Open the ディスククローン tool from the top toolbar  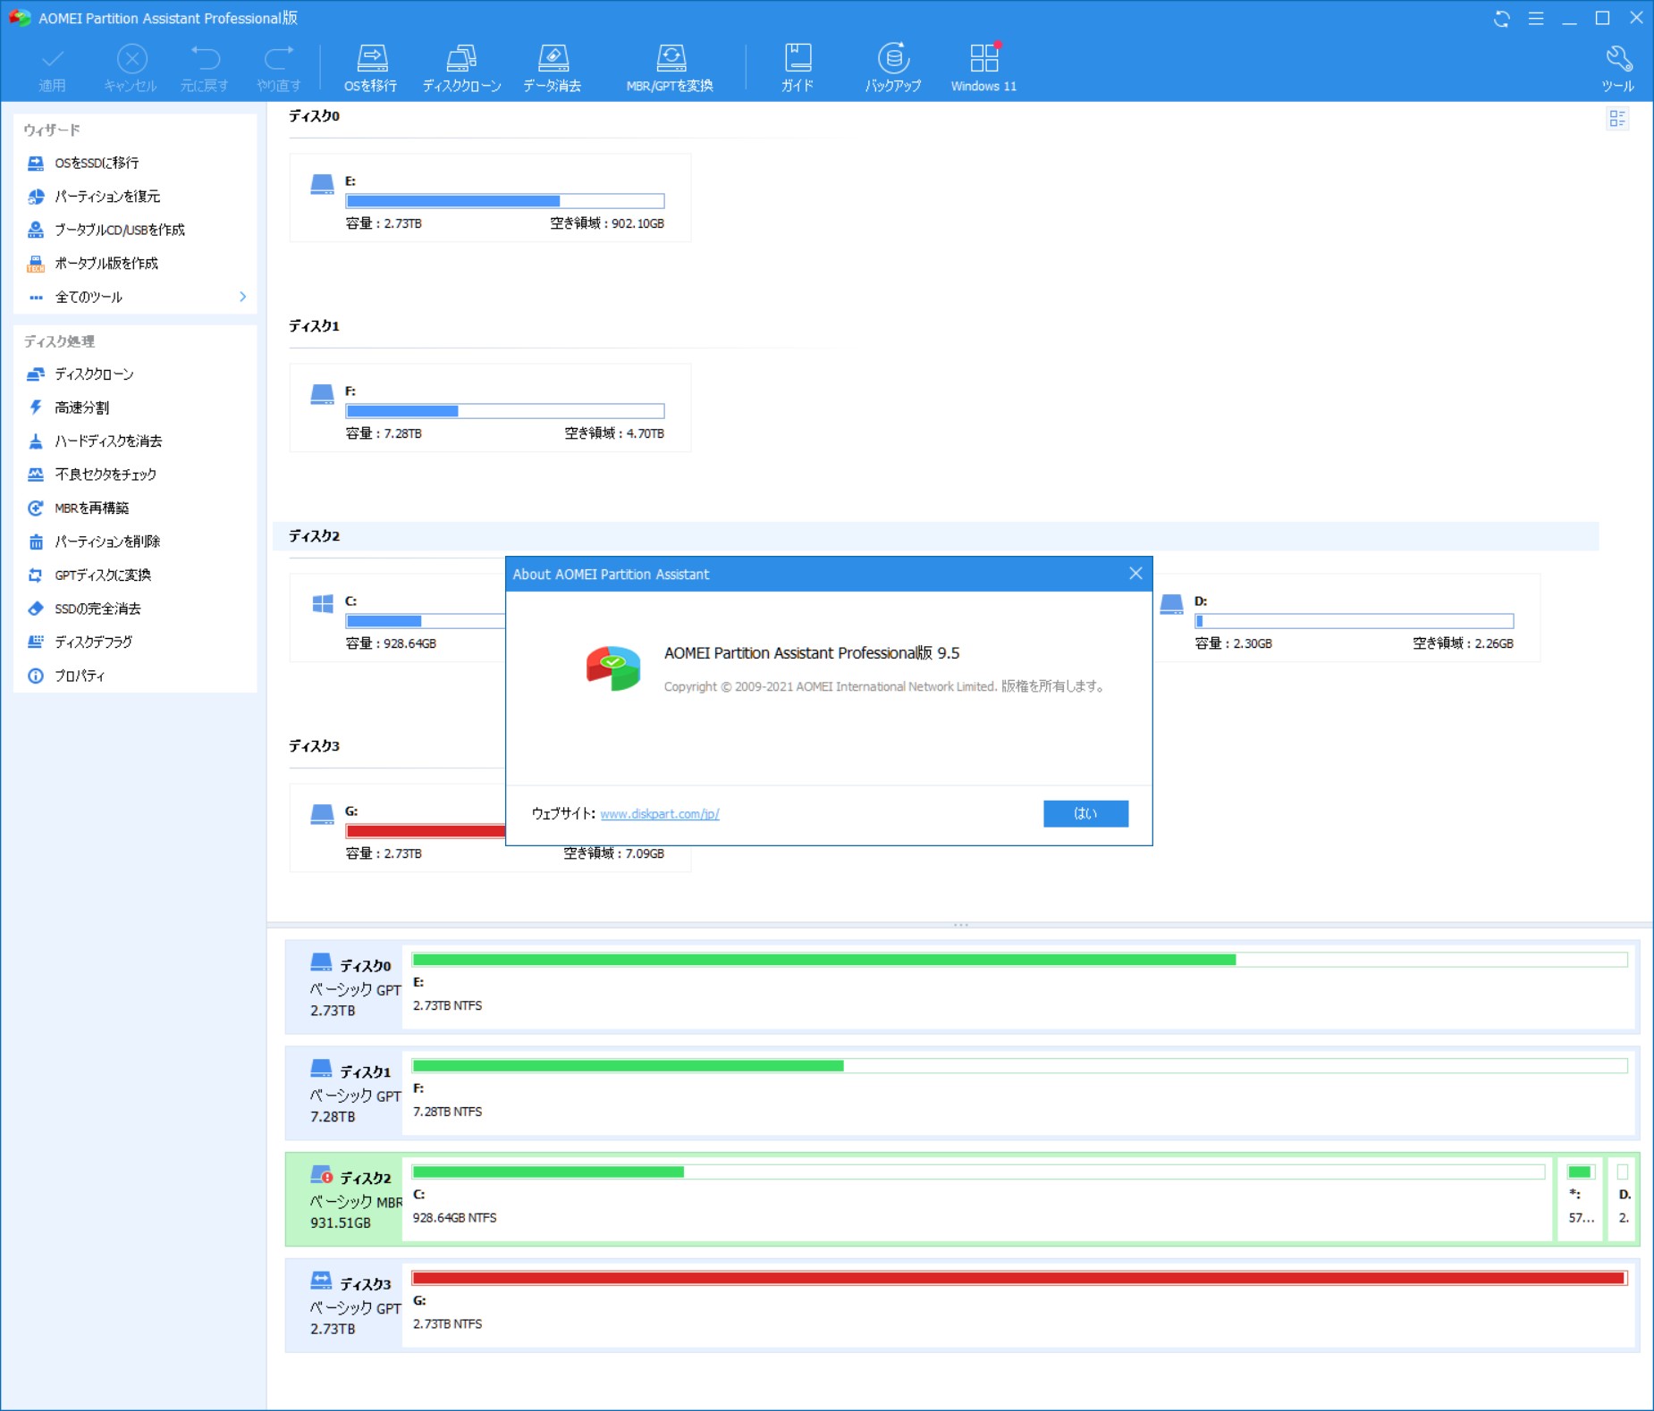(x=461, y=65)
